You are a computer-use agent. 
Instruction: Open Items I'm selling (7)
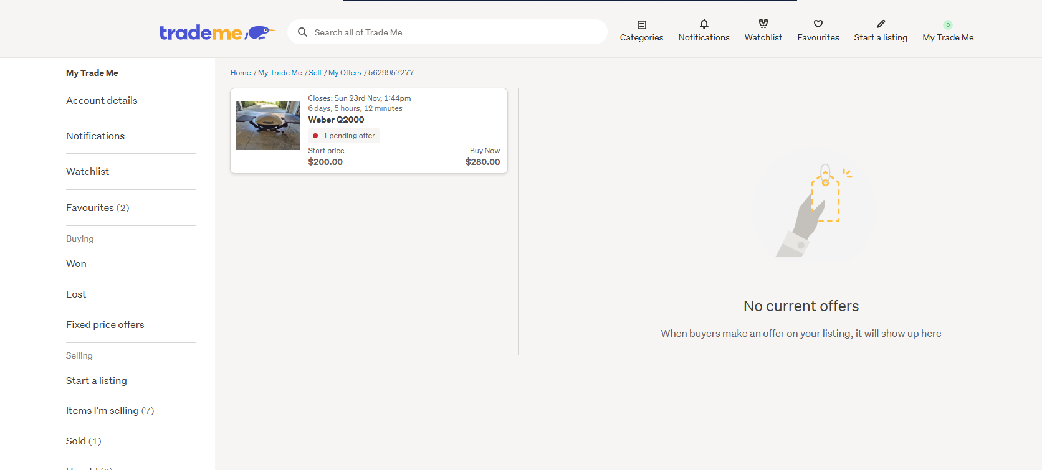110,411
